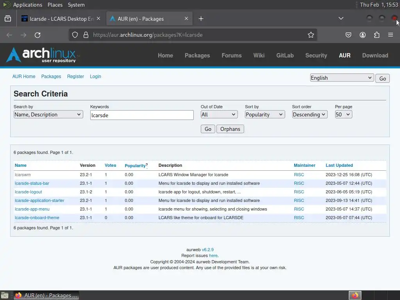Click the Login link
Viewport: 400px width, 300px height.
[x=95, y=77]
